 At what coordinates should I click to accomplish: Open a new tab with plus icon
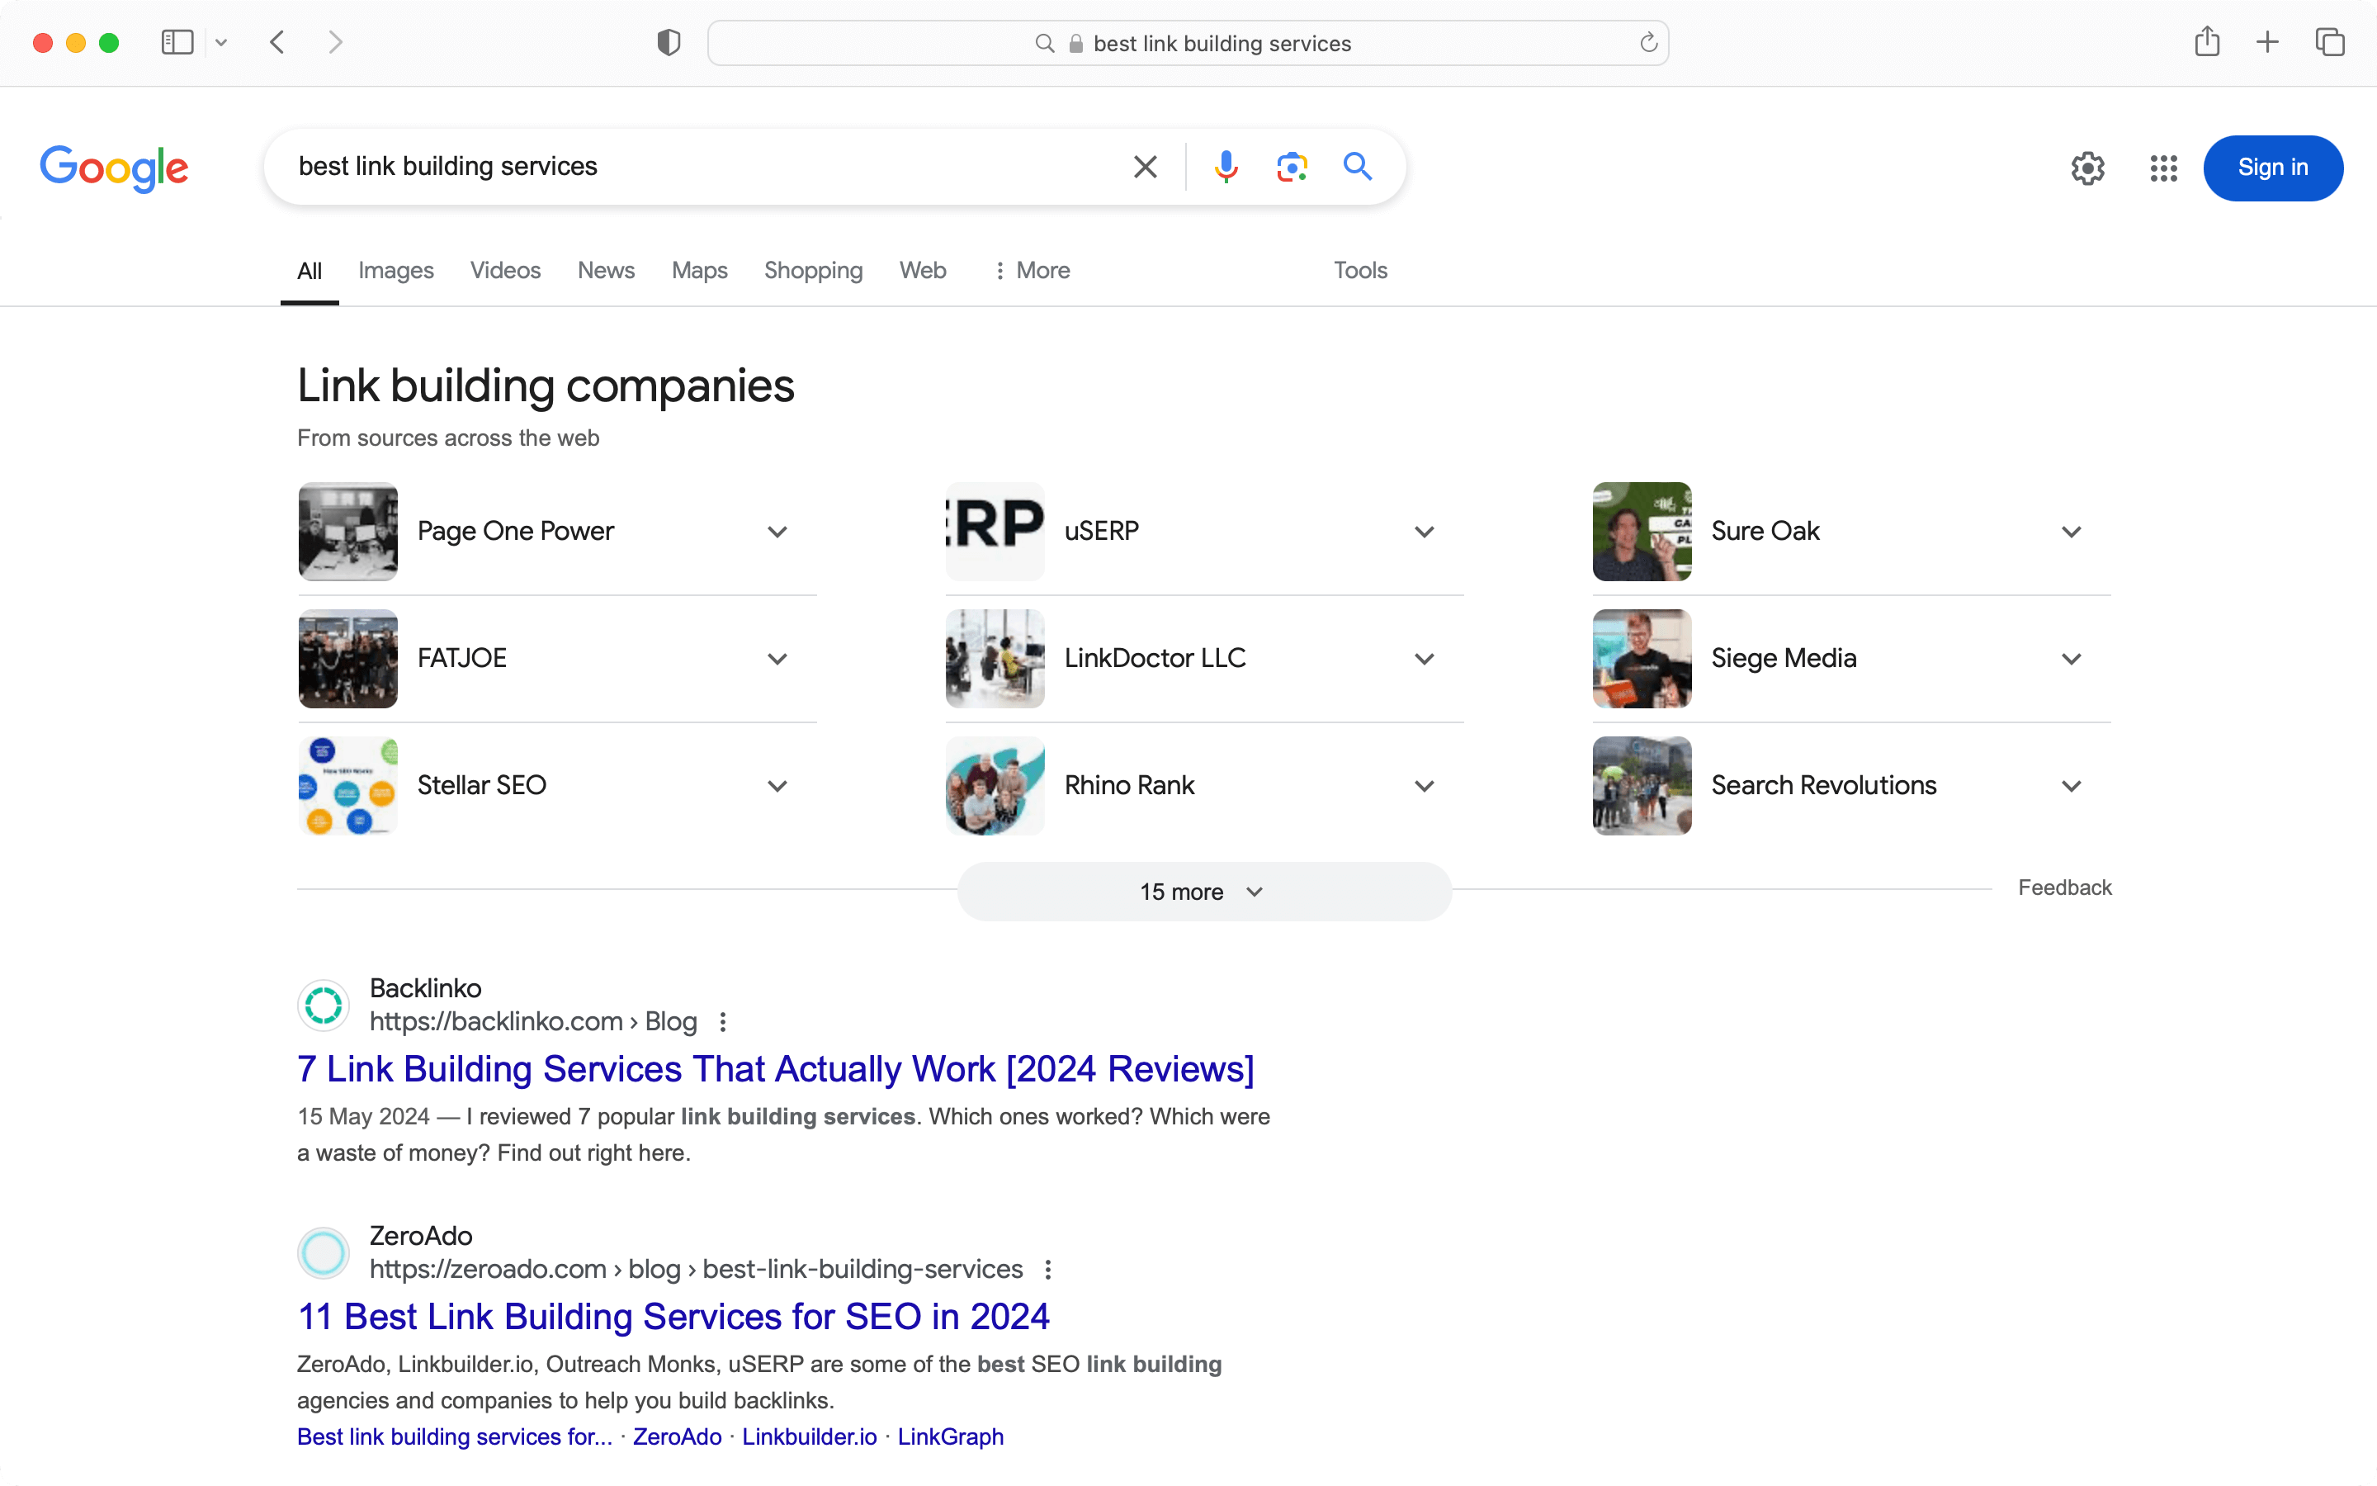point(2267,42)
